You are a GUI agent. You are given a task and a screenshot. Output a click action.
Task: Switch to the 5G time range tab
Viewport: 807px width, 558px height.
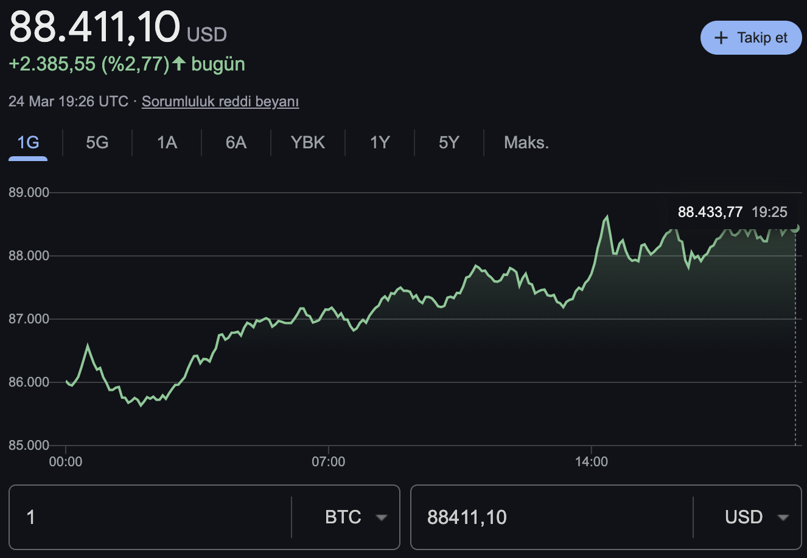point(97,143)
